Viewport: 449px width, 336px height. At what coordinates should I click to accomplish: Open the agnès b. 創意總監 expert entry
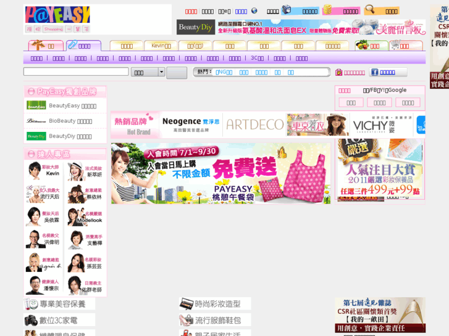tap(43, 262)
